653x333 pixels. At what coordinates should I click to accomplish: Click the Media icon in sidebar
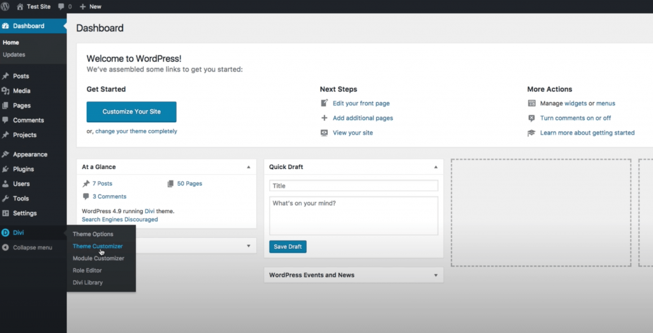5,91
